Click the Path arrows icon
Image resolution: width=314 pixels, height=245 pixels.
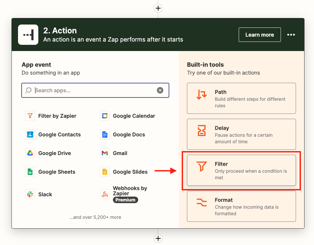[201, 95]
